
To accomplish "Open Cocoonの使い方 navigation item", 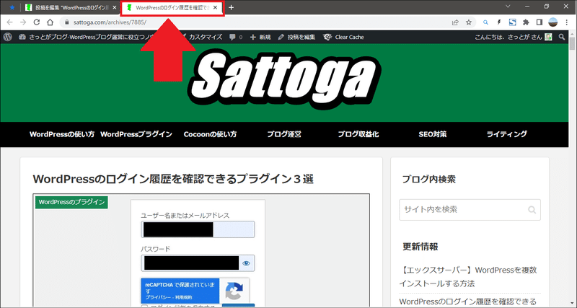I will point(210,134).
